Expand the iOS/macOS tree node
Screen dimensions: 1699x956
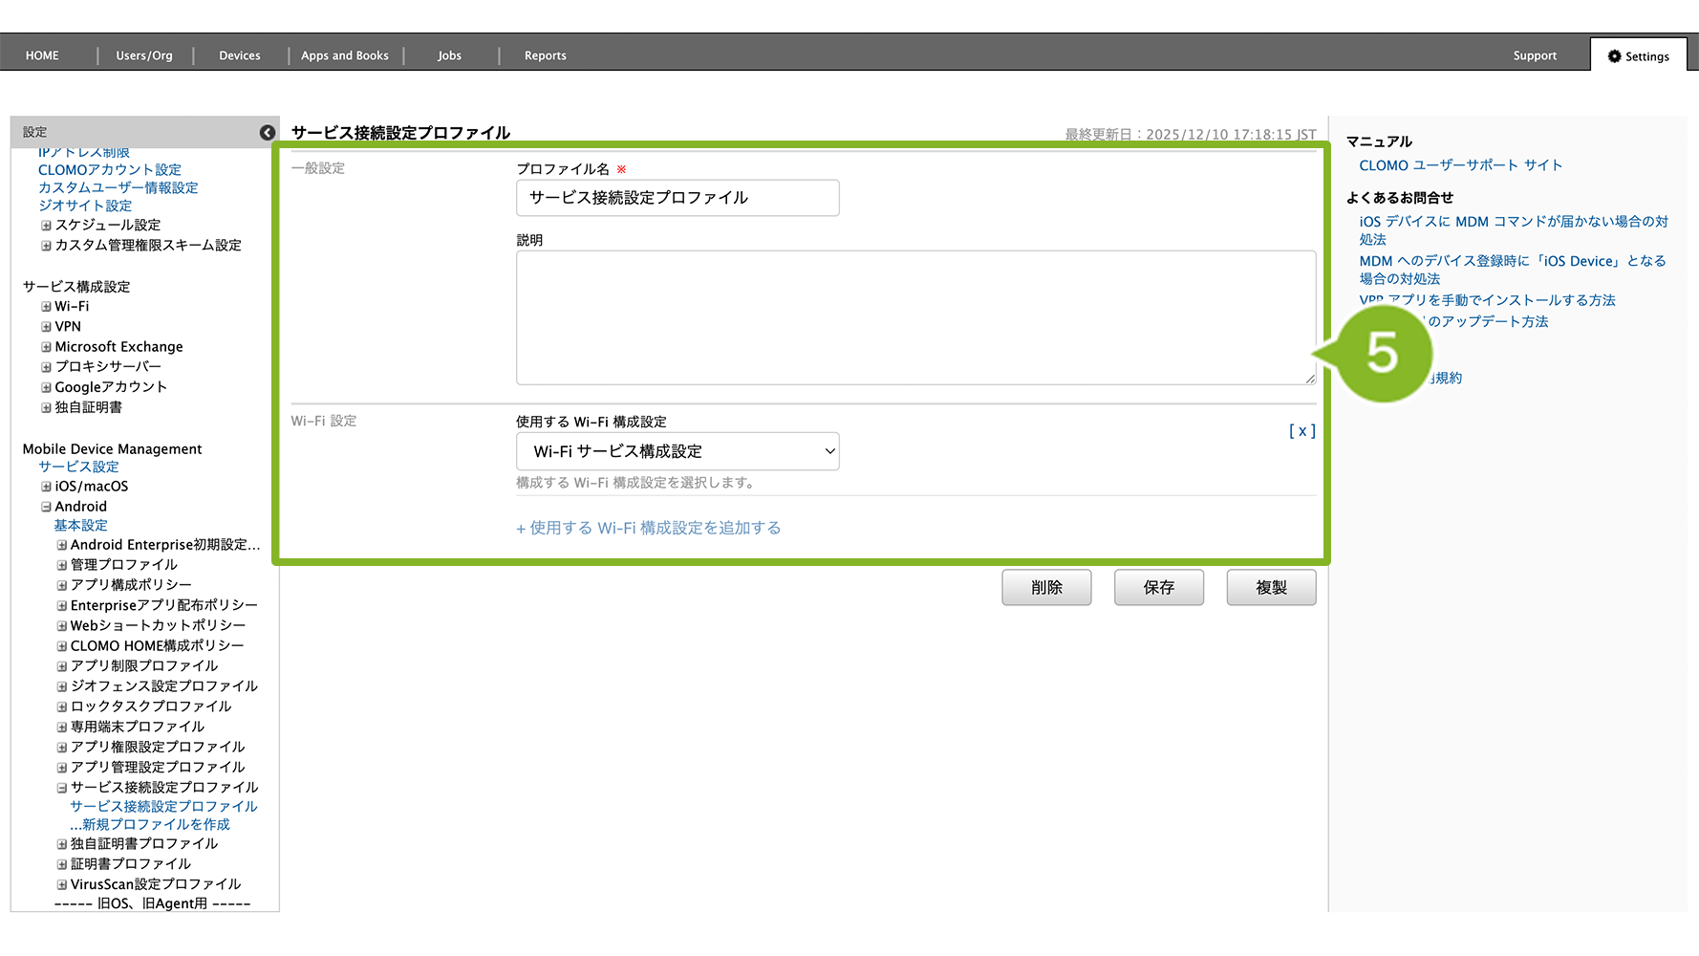[x=46, y=487]
